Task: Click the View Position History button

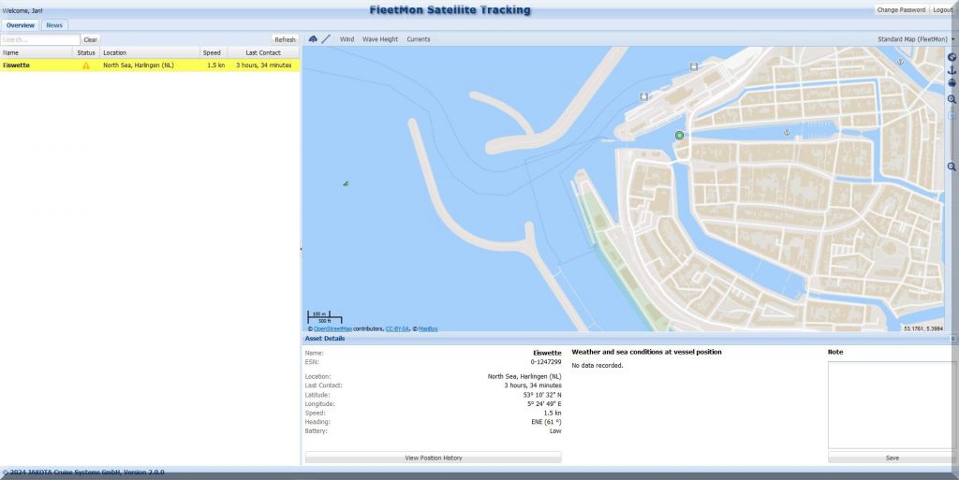Action: click(433, 458)
